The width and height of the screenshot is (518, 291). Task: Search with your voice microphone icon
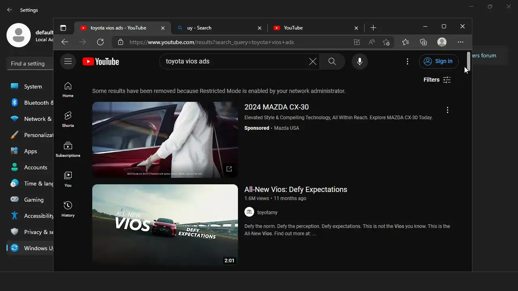tap(359, 61)
